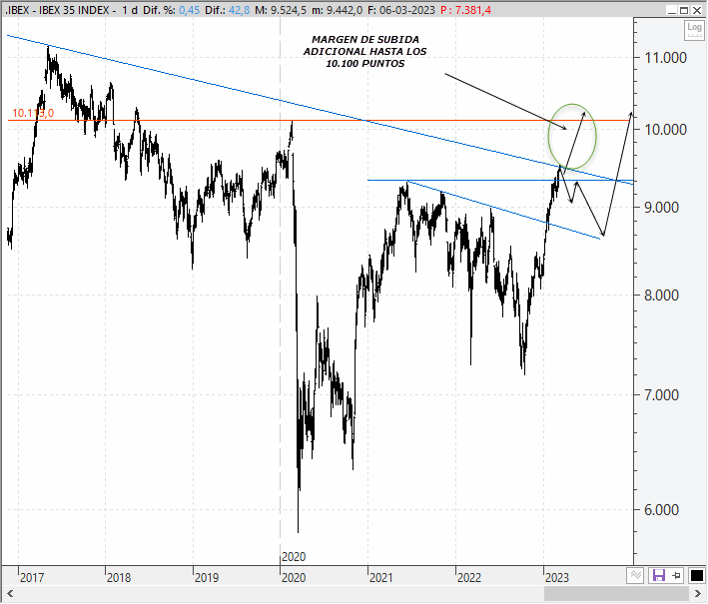
Task: Click the purple save floppy icon
Action: click(x=659, y=576)
